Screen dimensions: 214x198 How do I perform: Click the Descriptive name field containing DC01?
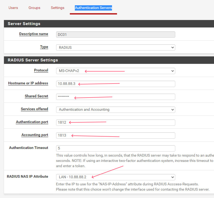pyautogui.click(x=115, y=35)
